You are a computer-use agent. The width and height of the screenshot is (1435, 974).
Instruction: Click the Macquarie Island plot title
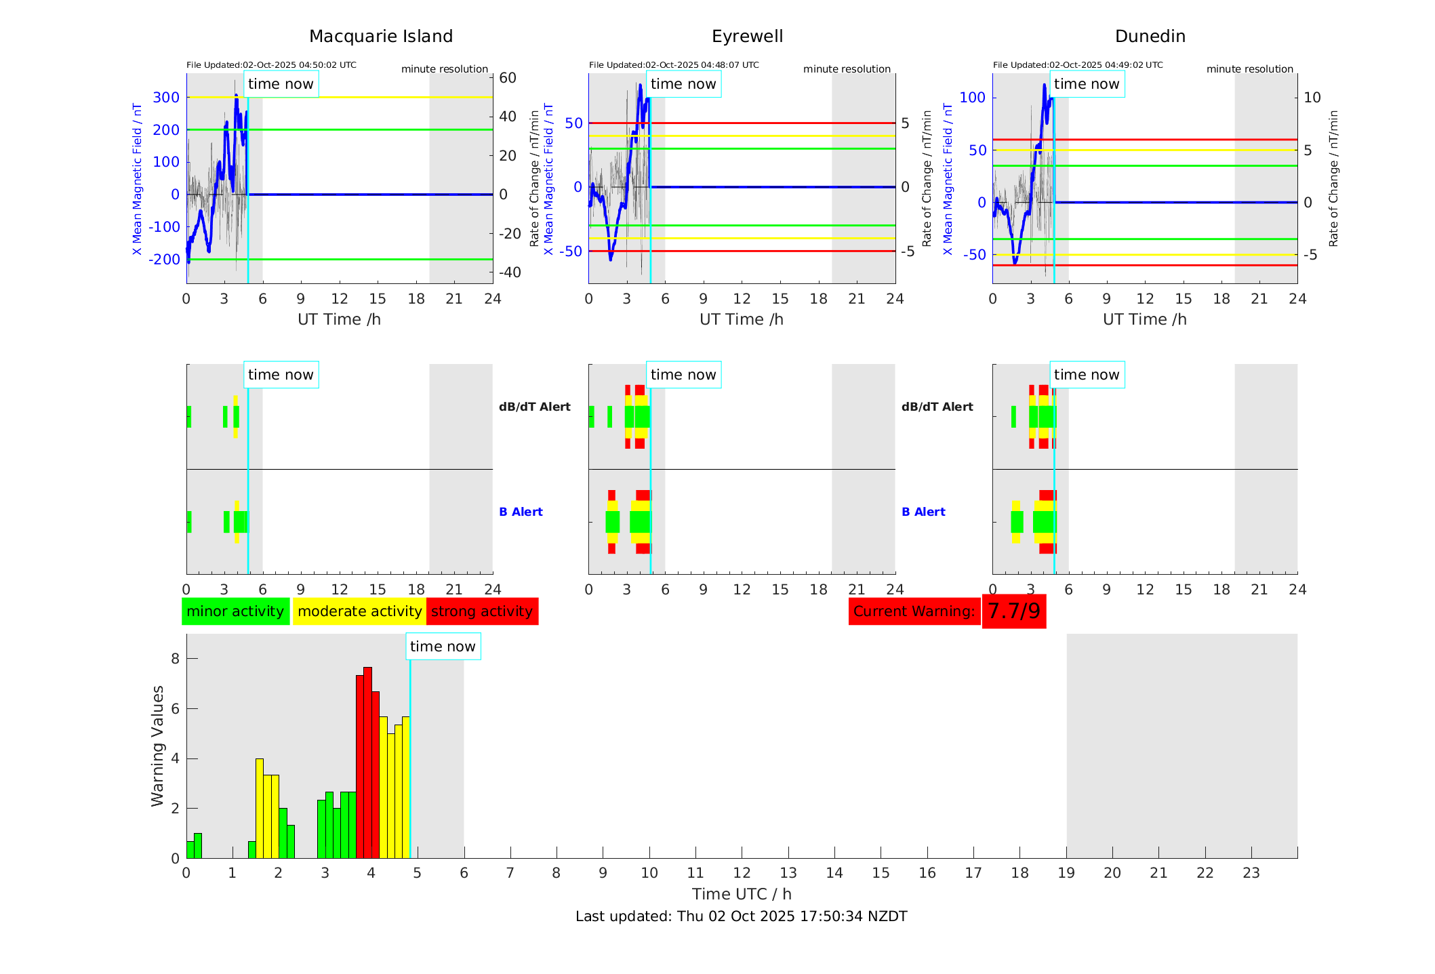[380, 37]
